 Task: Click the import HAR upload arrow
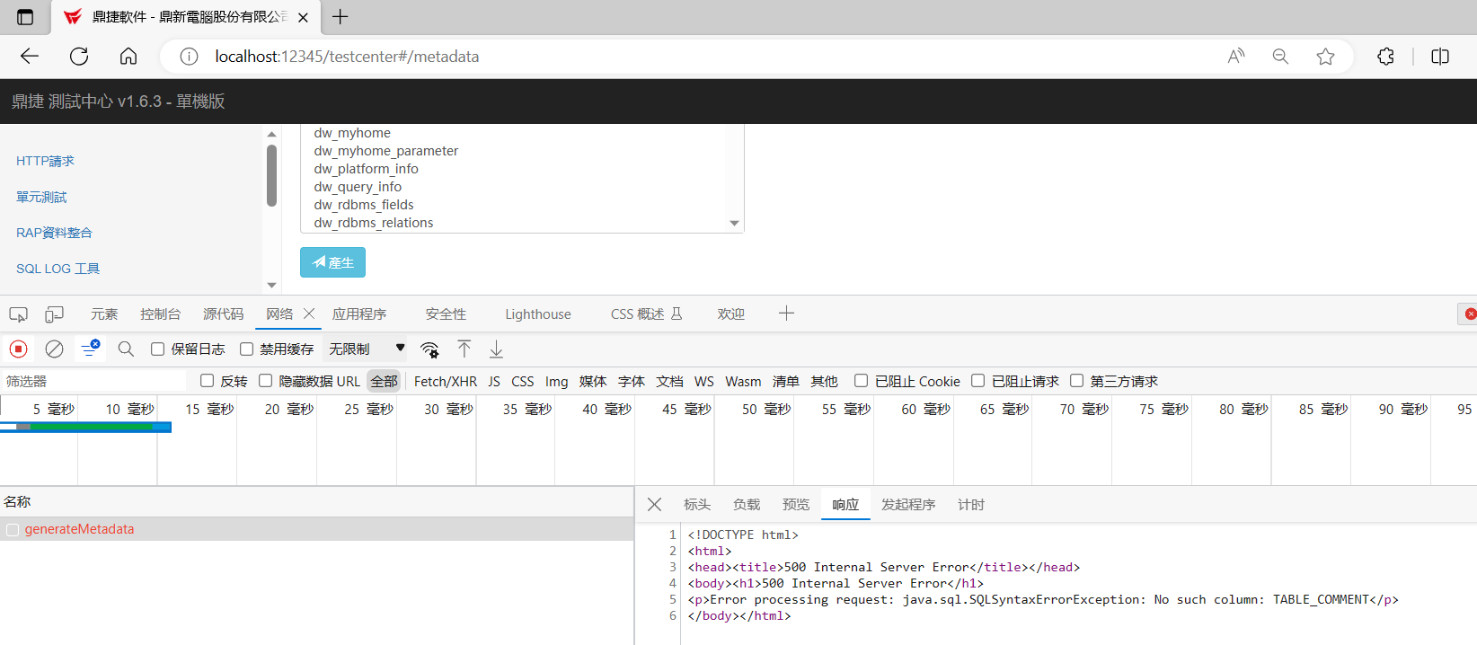pos(464,349)
